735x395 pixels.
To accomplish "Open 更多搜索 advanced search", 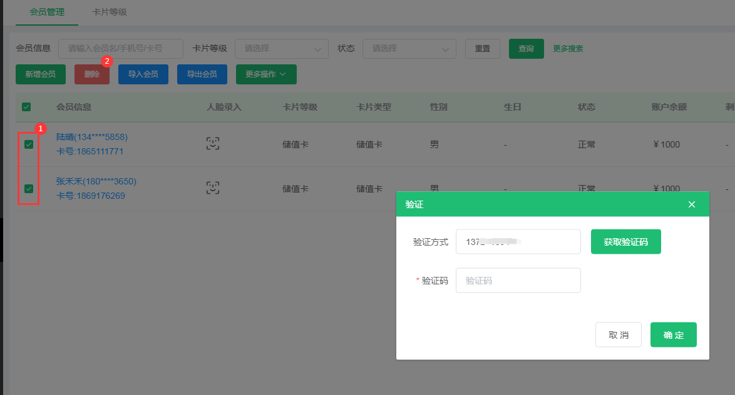I will click(567, 48).
